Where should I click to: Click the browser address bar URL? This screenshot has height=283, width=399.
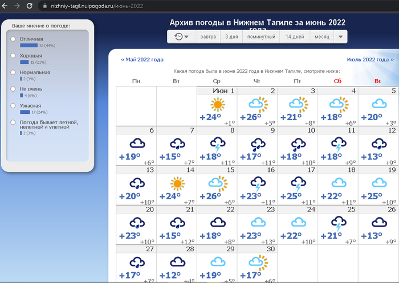tap(97, 5)
